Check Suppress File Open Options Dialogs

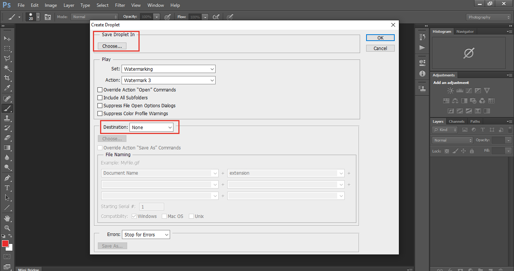point(100,106)
